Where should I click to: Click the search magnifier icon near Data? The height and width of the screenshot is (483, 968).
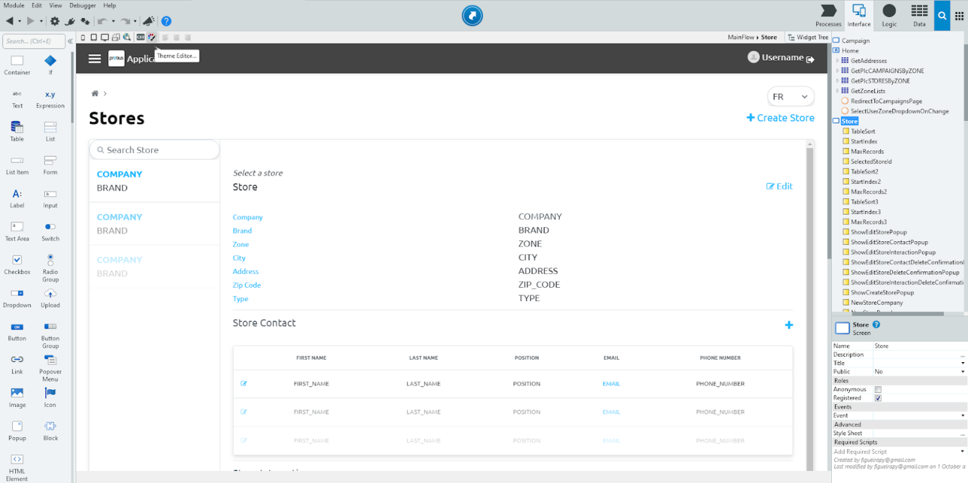pyautogui.click(x=942, y=15)
